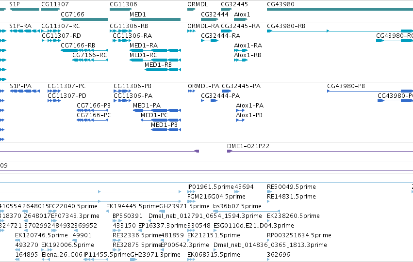Select the CG7166 gene feature
The image size is (413, 262).
click(x=84, y=19)
